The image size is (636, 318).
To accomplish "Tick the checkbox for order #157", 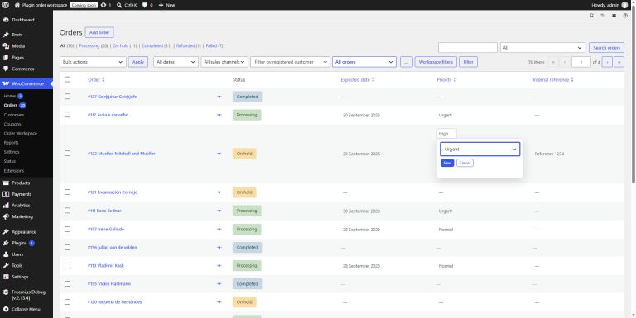I will pos(67,229).
